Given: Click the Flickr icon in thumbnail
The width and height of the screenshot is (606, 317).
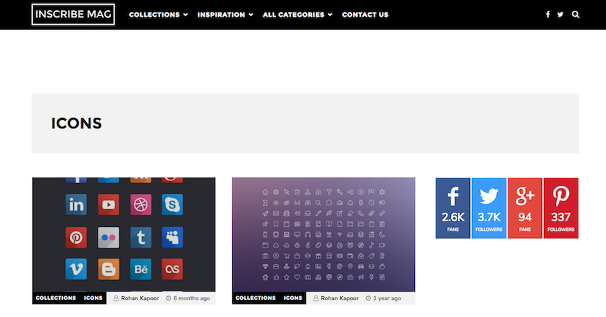Looking at the screenshot, I should pyautogui.click(x=108, y=237).
